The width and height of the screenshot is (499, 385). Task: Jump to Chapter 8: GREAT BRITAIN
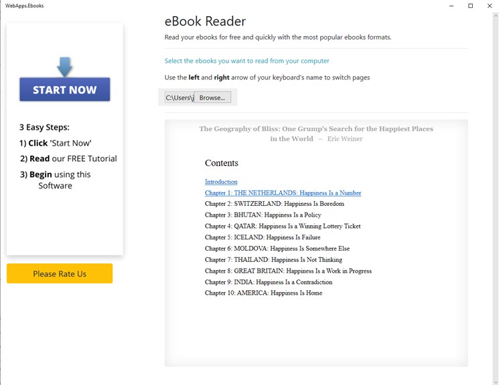pos(288,271)
